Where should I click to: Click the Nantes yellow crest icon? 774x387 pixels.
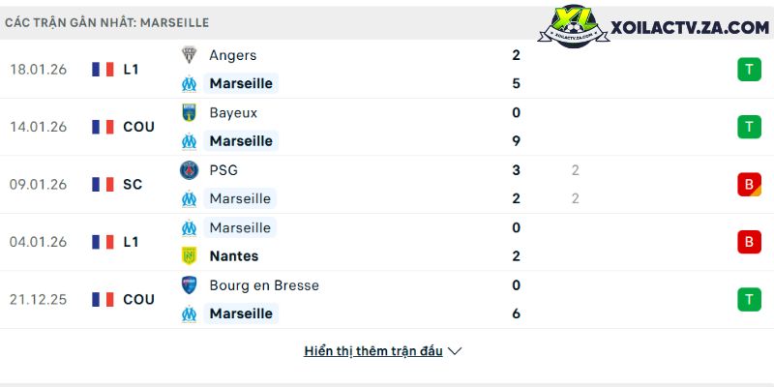(190, 256)
